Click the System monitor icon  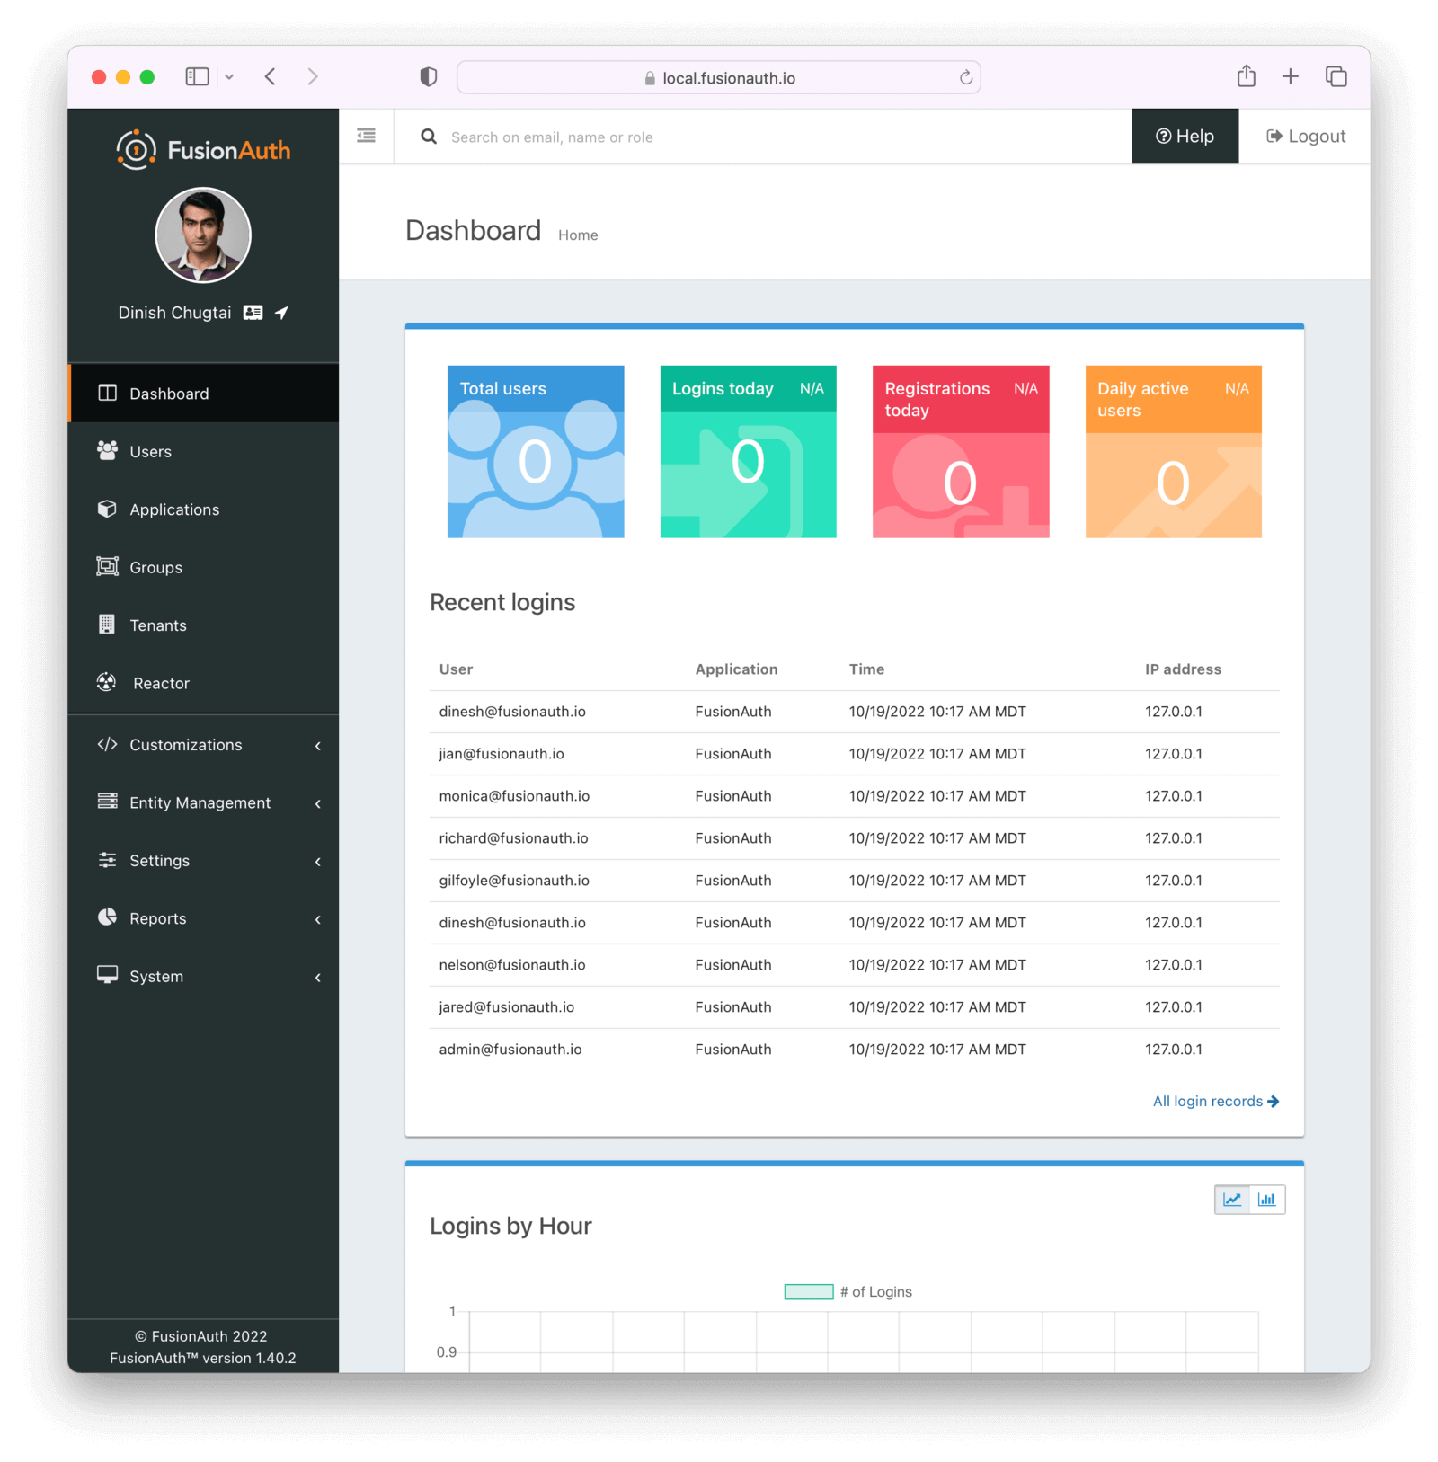tap(107, 975)
